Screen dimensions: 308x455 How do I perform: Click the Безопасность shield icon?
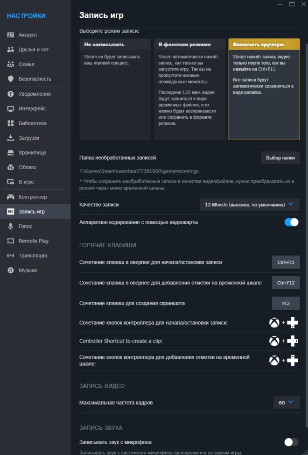pyautogui.click(x=10, y=79)
